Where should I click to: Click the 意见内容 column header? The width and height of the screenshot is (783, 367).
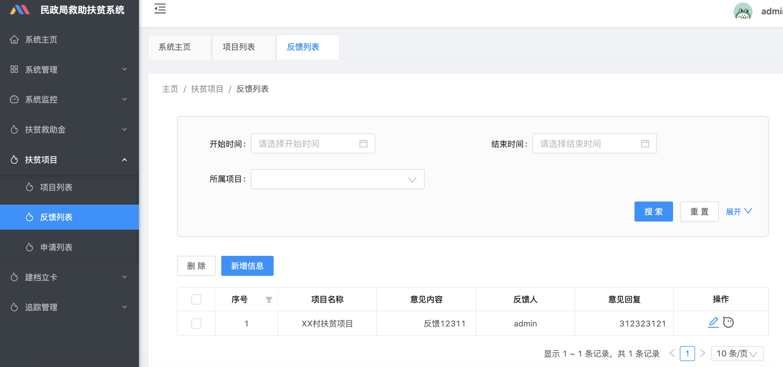(426, 299)
